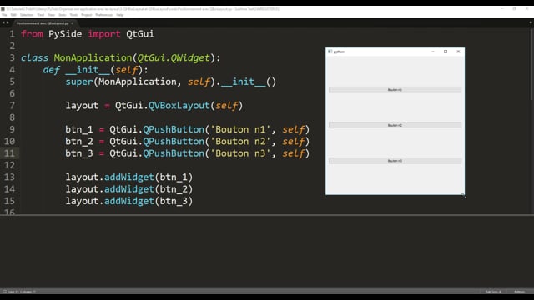This screenshot has height=300, width=534.
Task: Open the Python syntax selector in status bar
Action: pos(519,292)
